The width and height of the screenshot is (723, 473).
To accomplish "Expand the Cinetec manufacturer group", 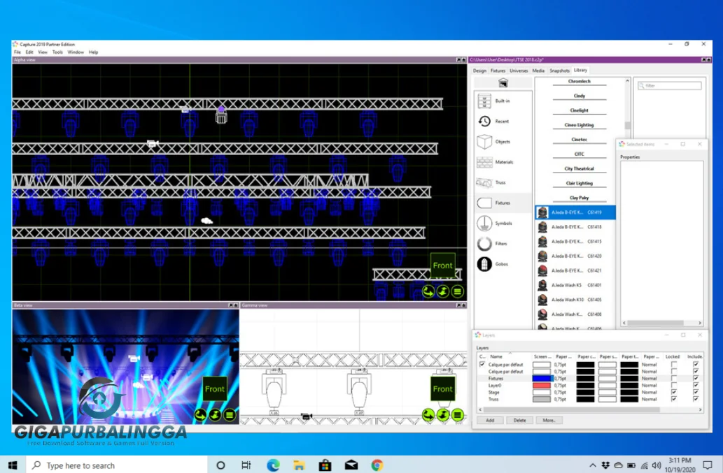I will (x=579, y=140).
